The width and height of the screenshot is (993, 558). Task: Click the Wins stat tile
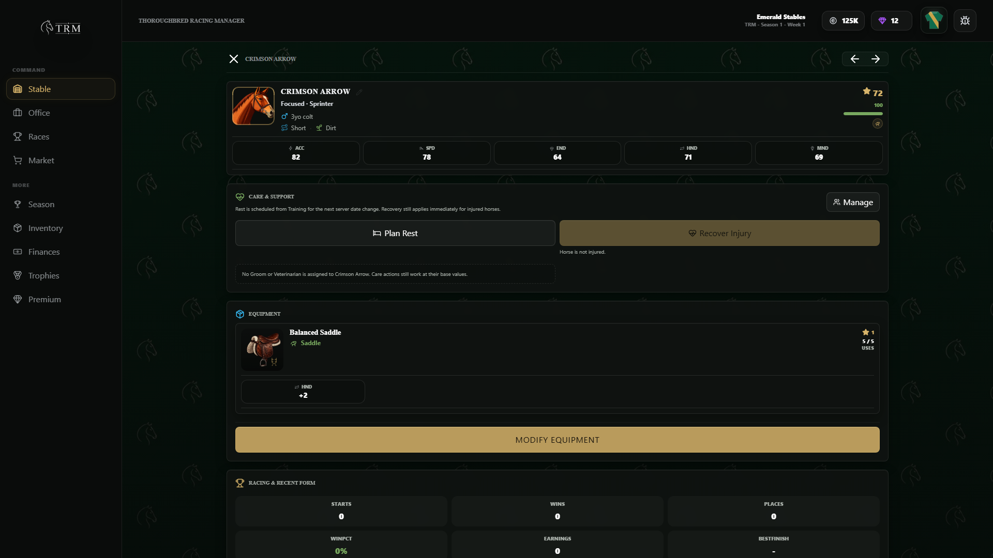click(x=558, y=511)
